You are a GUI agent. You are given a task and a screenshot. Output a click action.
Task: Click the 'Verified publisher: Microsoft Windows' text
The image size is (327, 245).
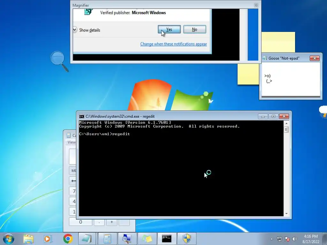(x=133, y=13)
